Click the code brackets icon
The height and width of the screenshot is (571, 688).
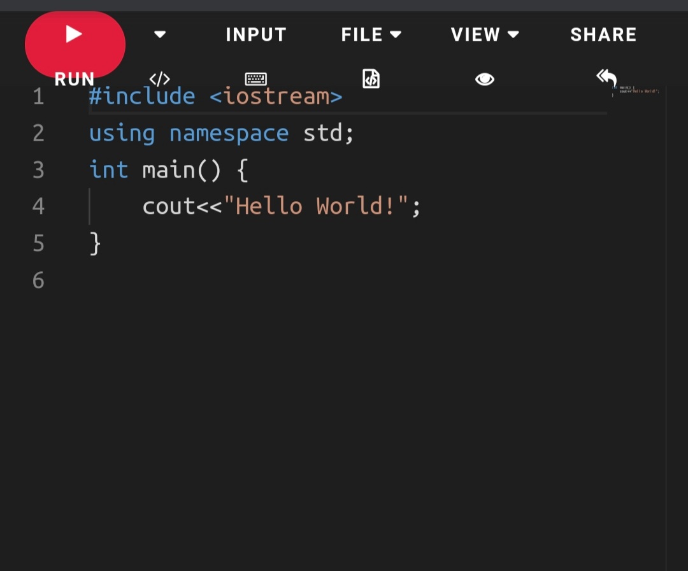tap(159, 80)
